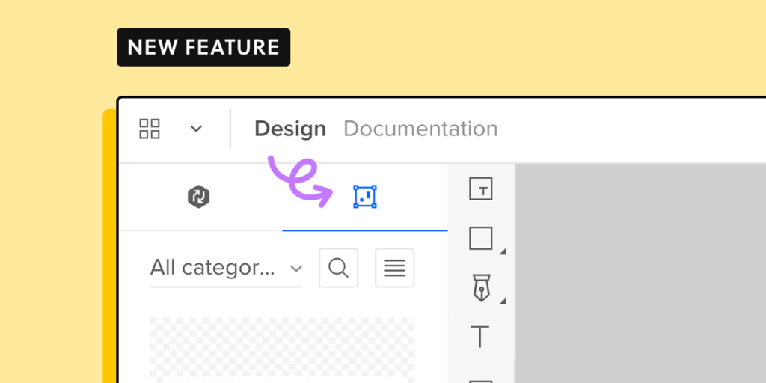Select the Rectangle shape tool
Viewport: 766px width, 383px height.
[480, 239]
